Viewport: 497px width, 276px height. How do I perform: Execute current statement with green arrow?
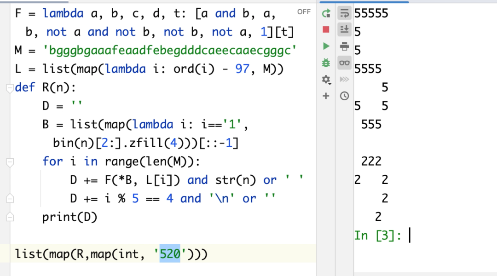[x=326, y=46]
